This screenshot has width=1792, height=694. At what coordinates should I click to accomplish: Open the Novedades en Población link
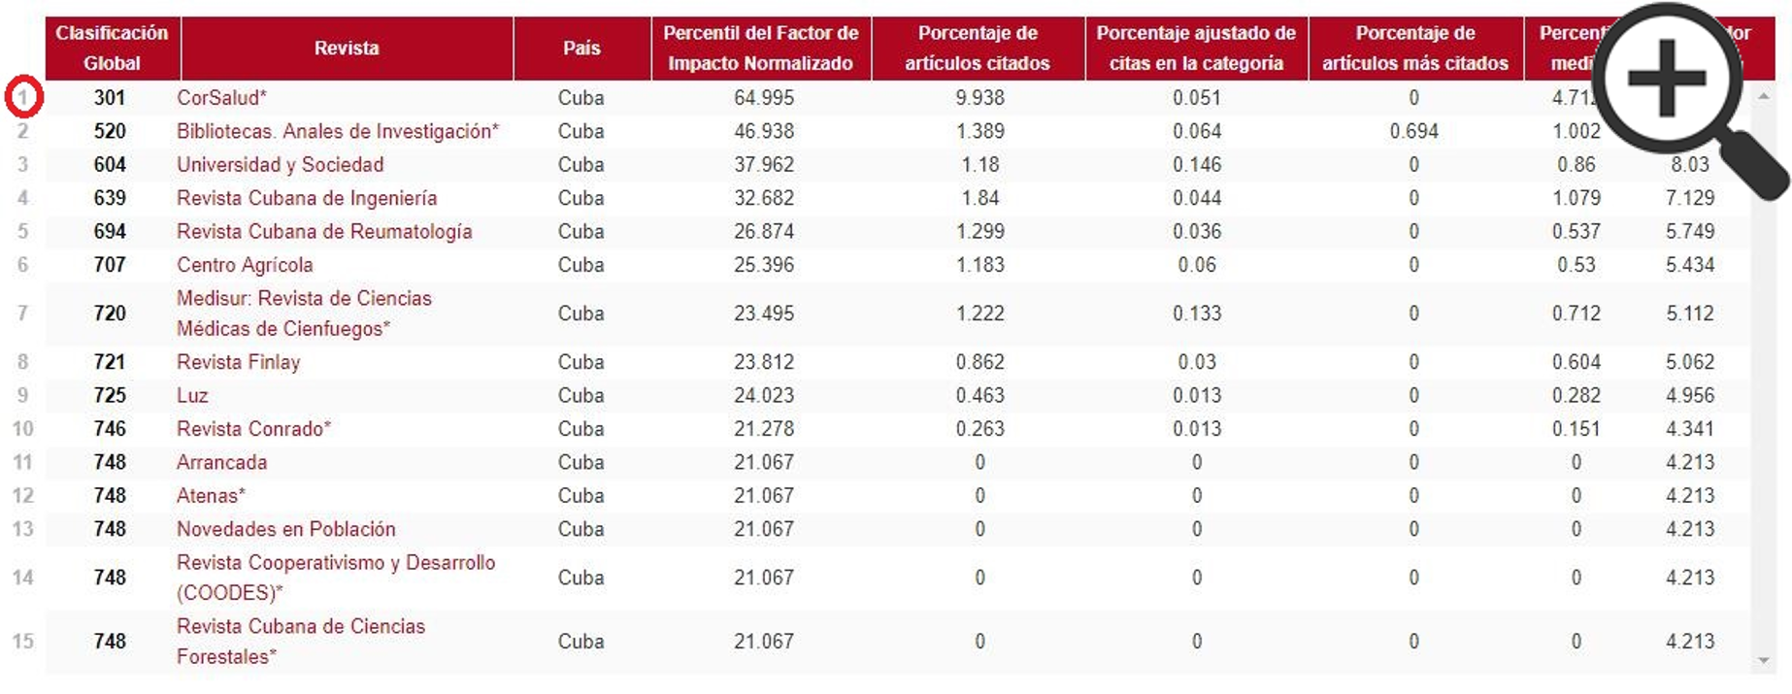tap(285, 529)
